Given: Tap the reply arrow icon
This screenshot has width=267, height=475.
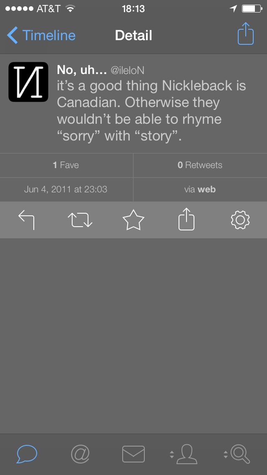Looking at the screenshot, I should [27, 220].
